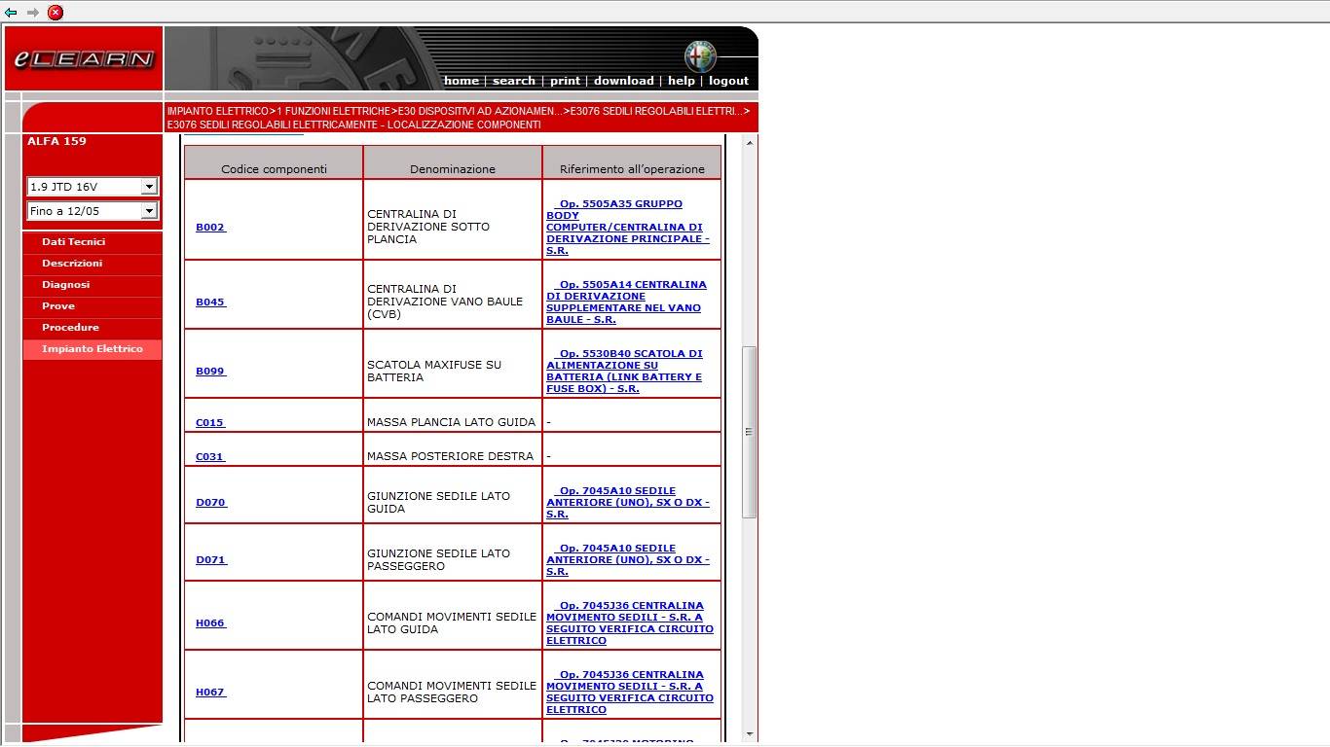Open component code H067 link
The width and height of the screenshot is (1330, 747).
(x=210, y=692)
